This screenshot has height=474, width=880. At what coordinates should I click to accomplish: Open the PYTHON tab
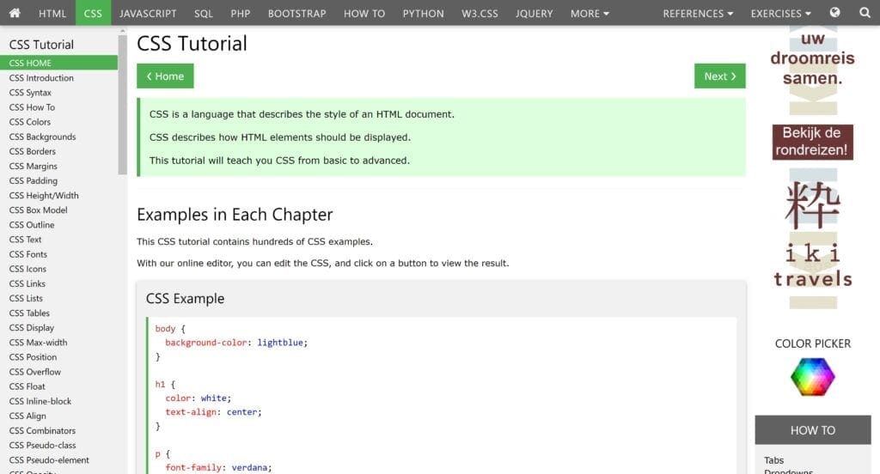point(423,13)
